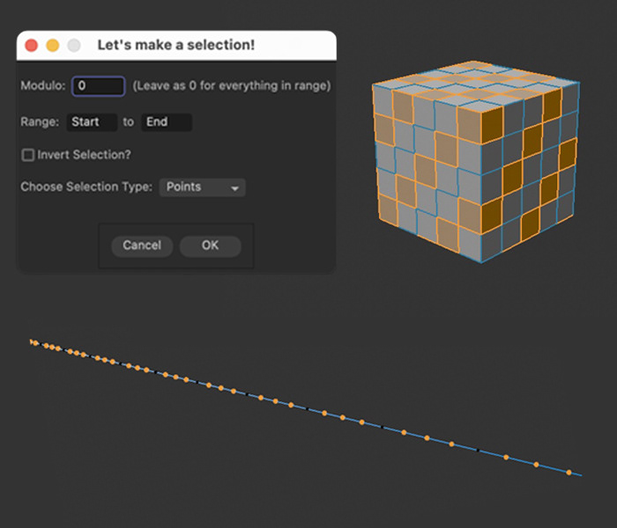Minimize dialog using the yellow button
Screen dimensions: 617x528
(x=53, y=45)
